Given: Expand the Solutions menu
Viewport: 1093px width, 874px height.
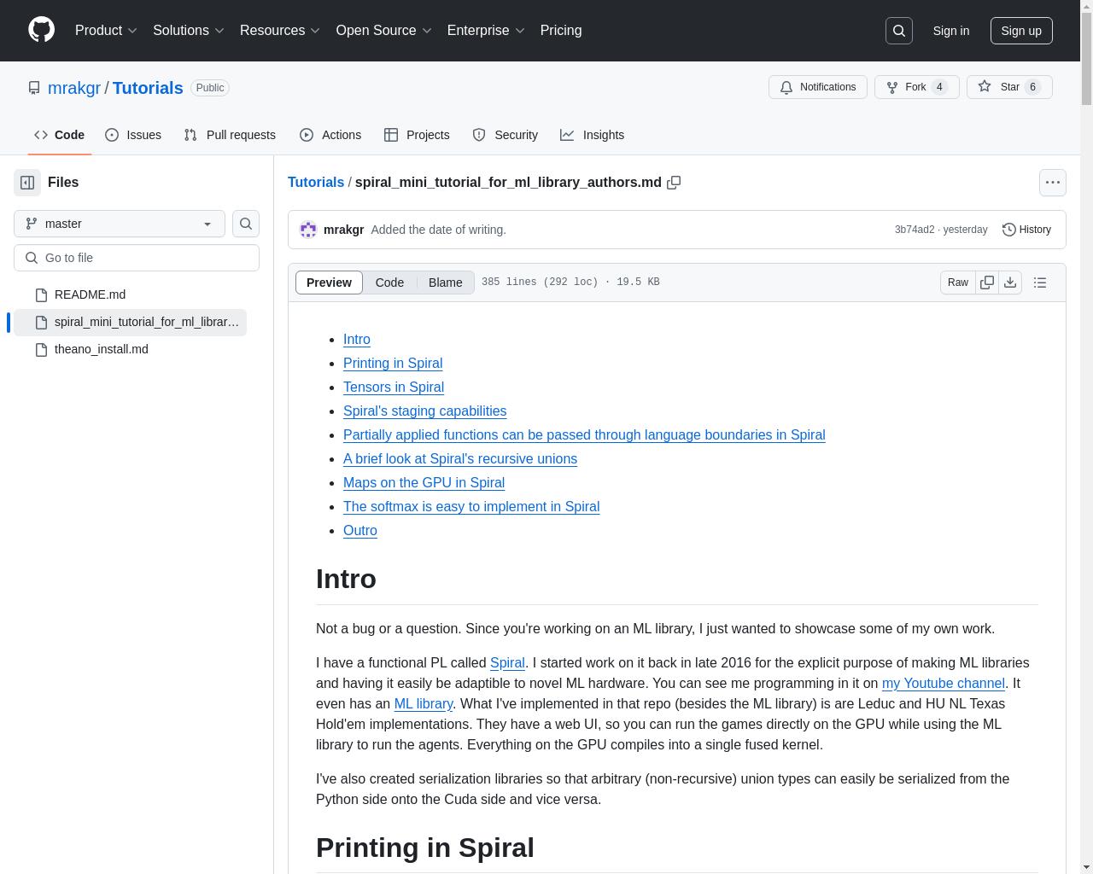Looking at the screenshot, I should 189,31.
